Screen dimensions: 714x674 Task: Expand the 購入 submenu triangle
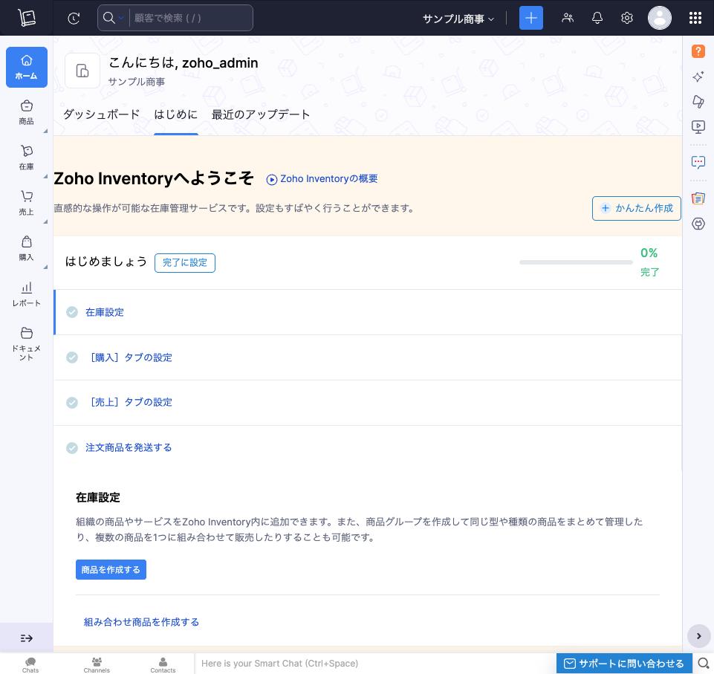pos(45,268)
